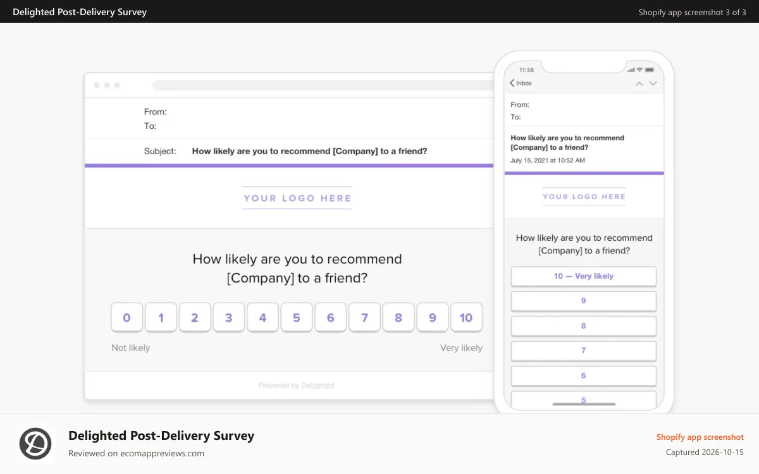Click the desktop survey question heading

coord(297,269)
